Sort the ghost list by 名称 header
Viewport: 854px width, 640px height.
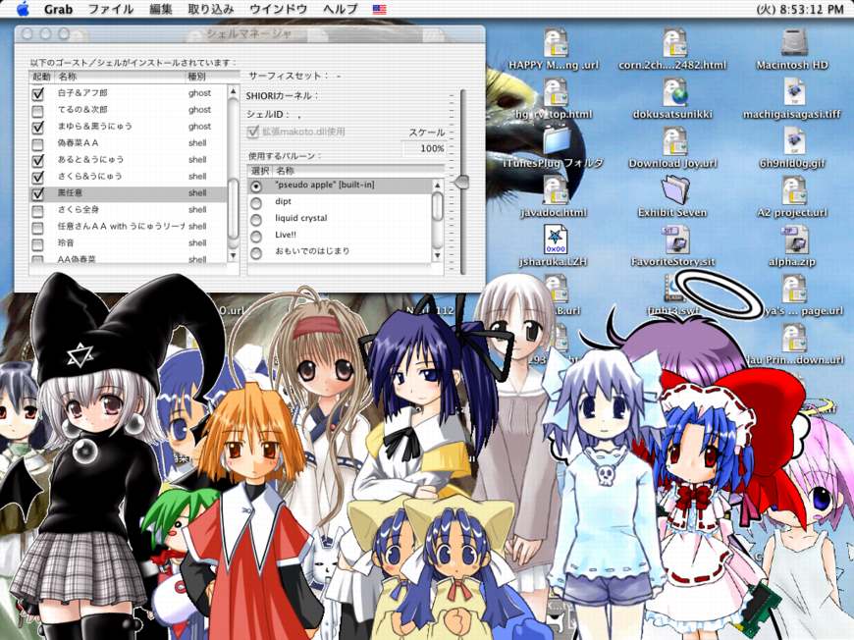120,77
